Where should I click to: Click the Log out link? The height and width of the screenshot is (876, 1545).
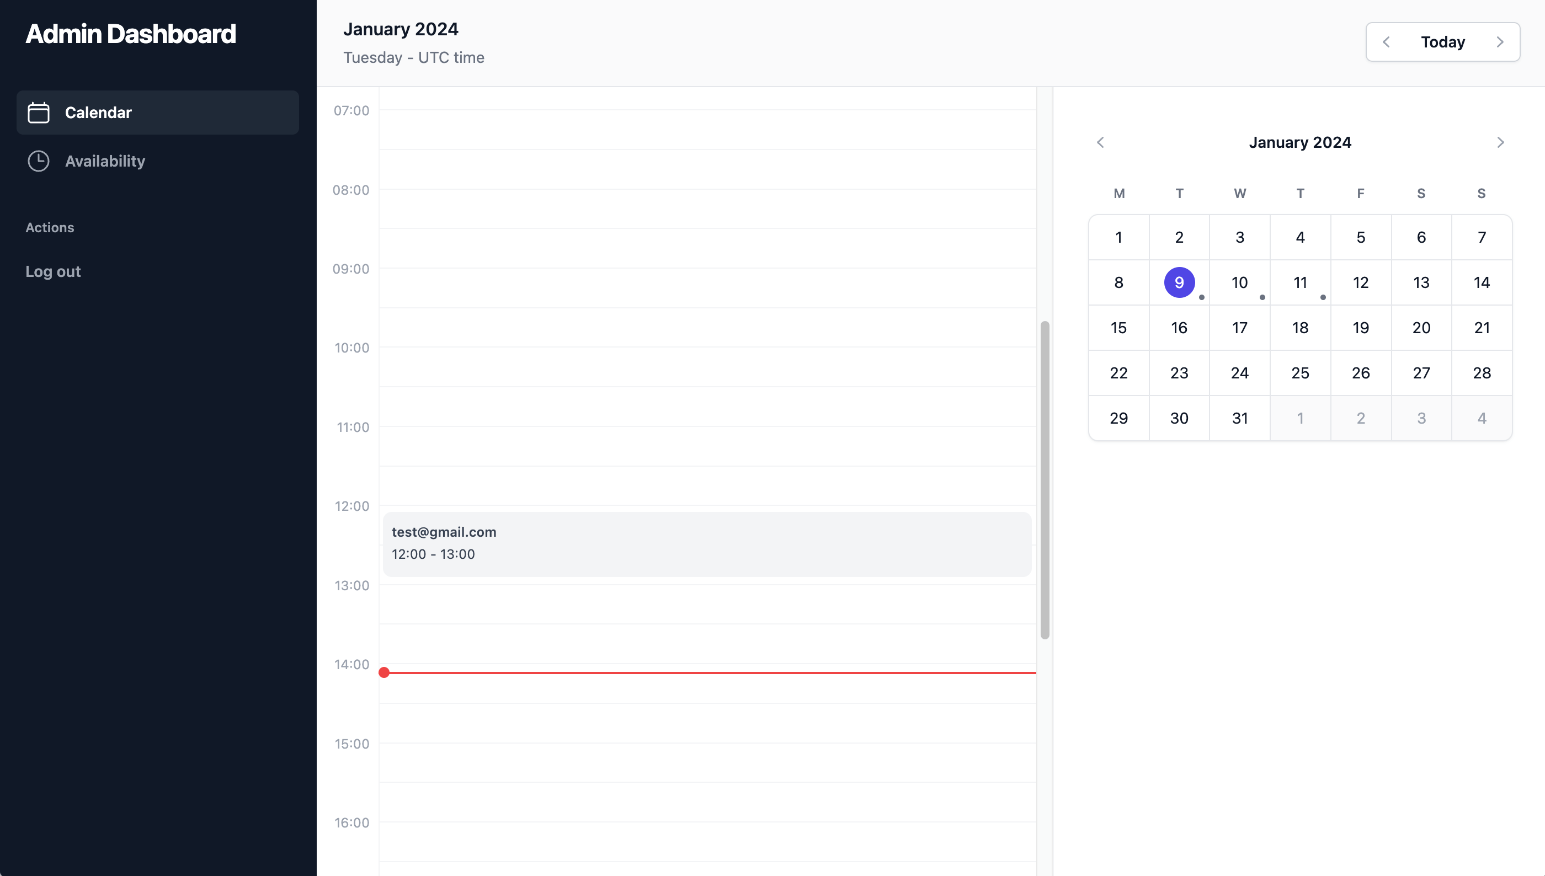53,271
